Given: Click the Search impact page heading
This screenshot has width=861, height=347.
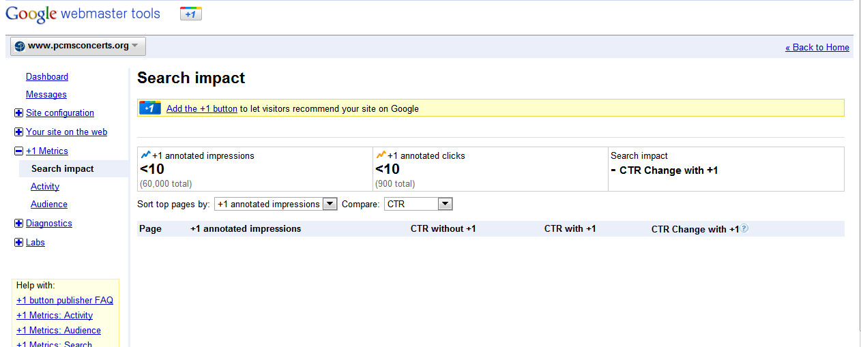Looking at the screenshot, I should point(191,78).
